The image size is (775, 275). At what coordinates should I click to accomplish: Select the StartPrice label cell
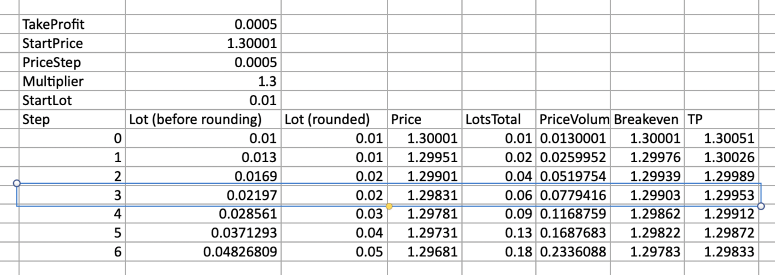coord(71,43)
